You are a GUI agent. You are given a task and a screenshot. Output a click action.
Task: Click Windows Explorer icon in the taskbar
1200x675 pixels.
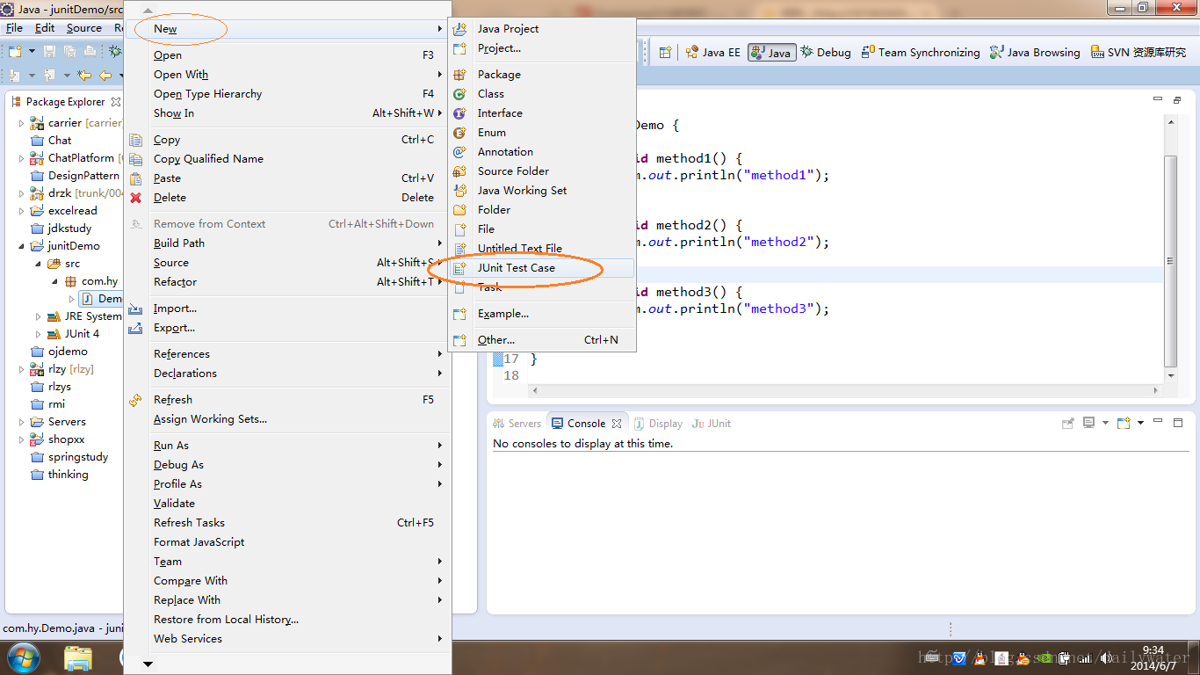click(x=78, y=657)
